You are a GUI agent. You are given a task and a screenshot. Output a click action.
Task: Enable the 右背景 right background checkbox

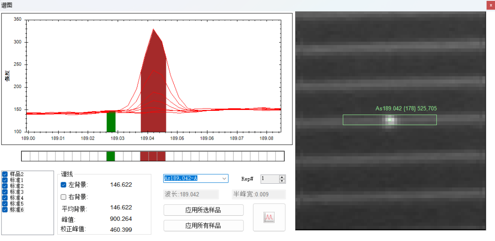[x=63, y=197]
